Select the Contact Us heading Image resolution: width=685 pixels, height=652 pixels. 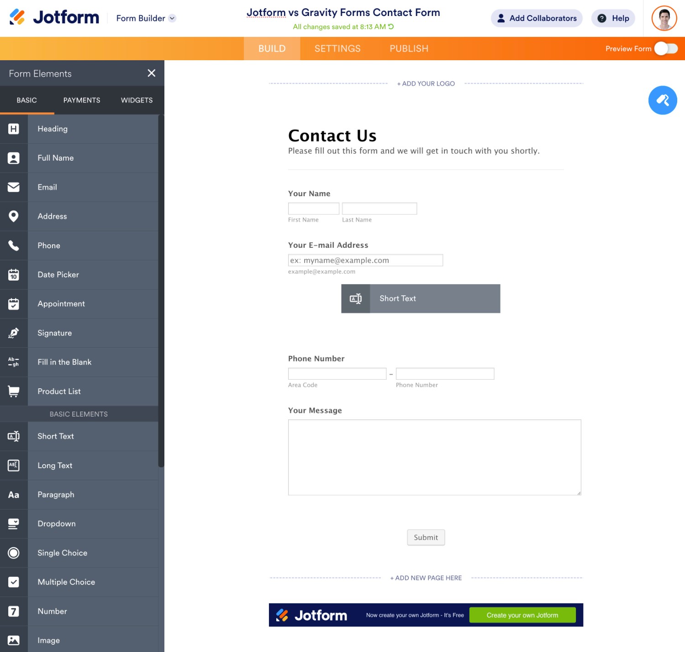pyautogui.click(x=332, y=136)
